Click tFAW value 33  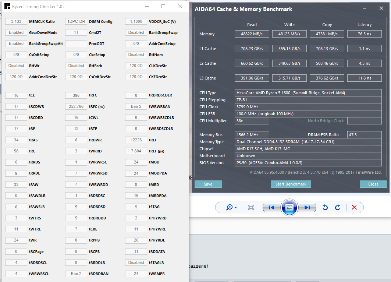(16, 185)
